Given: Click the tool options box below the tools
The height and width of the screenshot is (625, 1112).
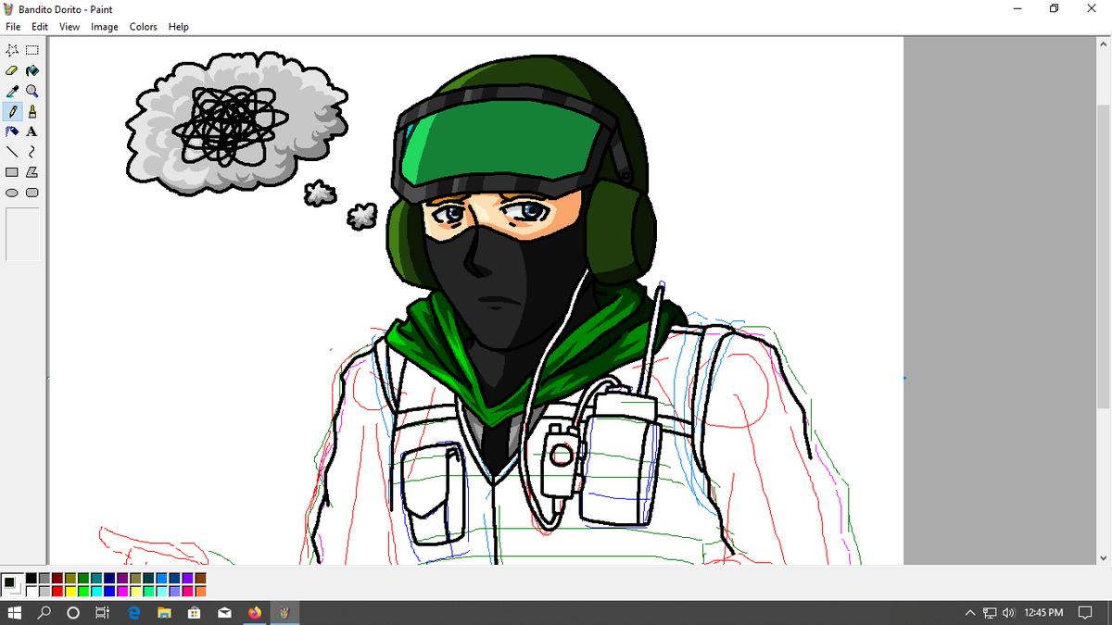Looking at the screenshot, I should 22,234.
